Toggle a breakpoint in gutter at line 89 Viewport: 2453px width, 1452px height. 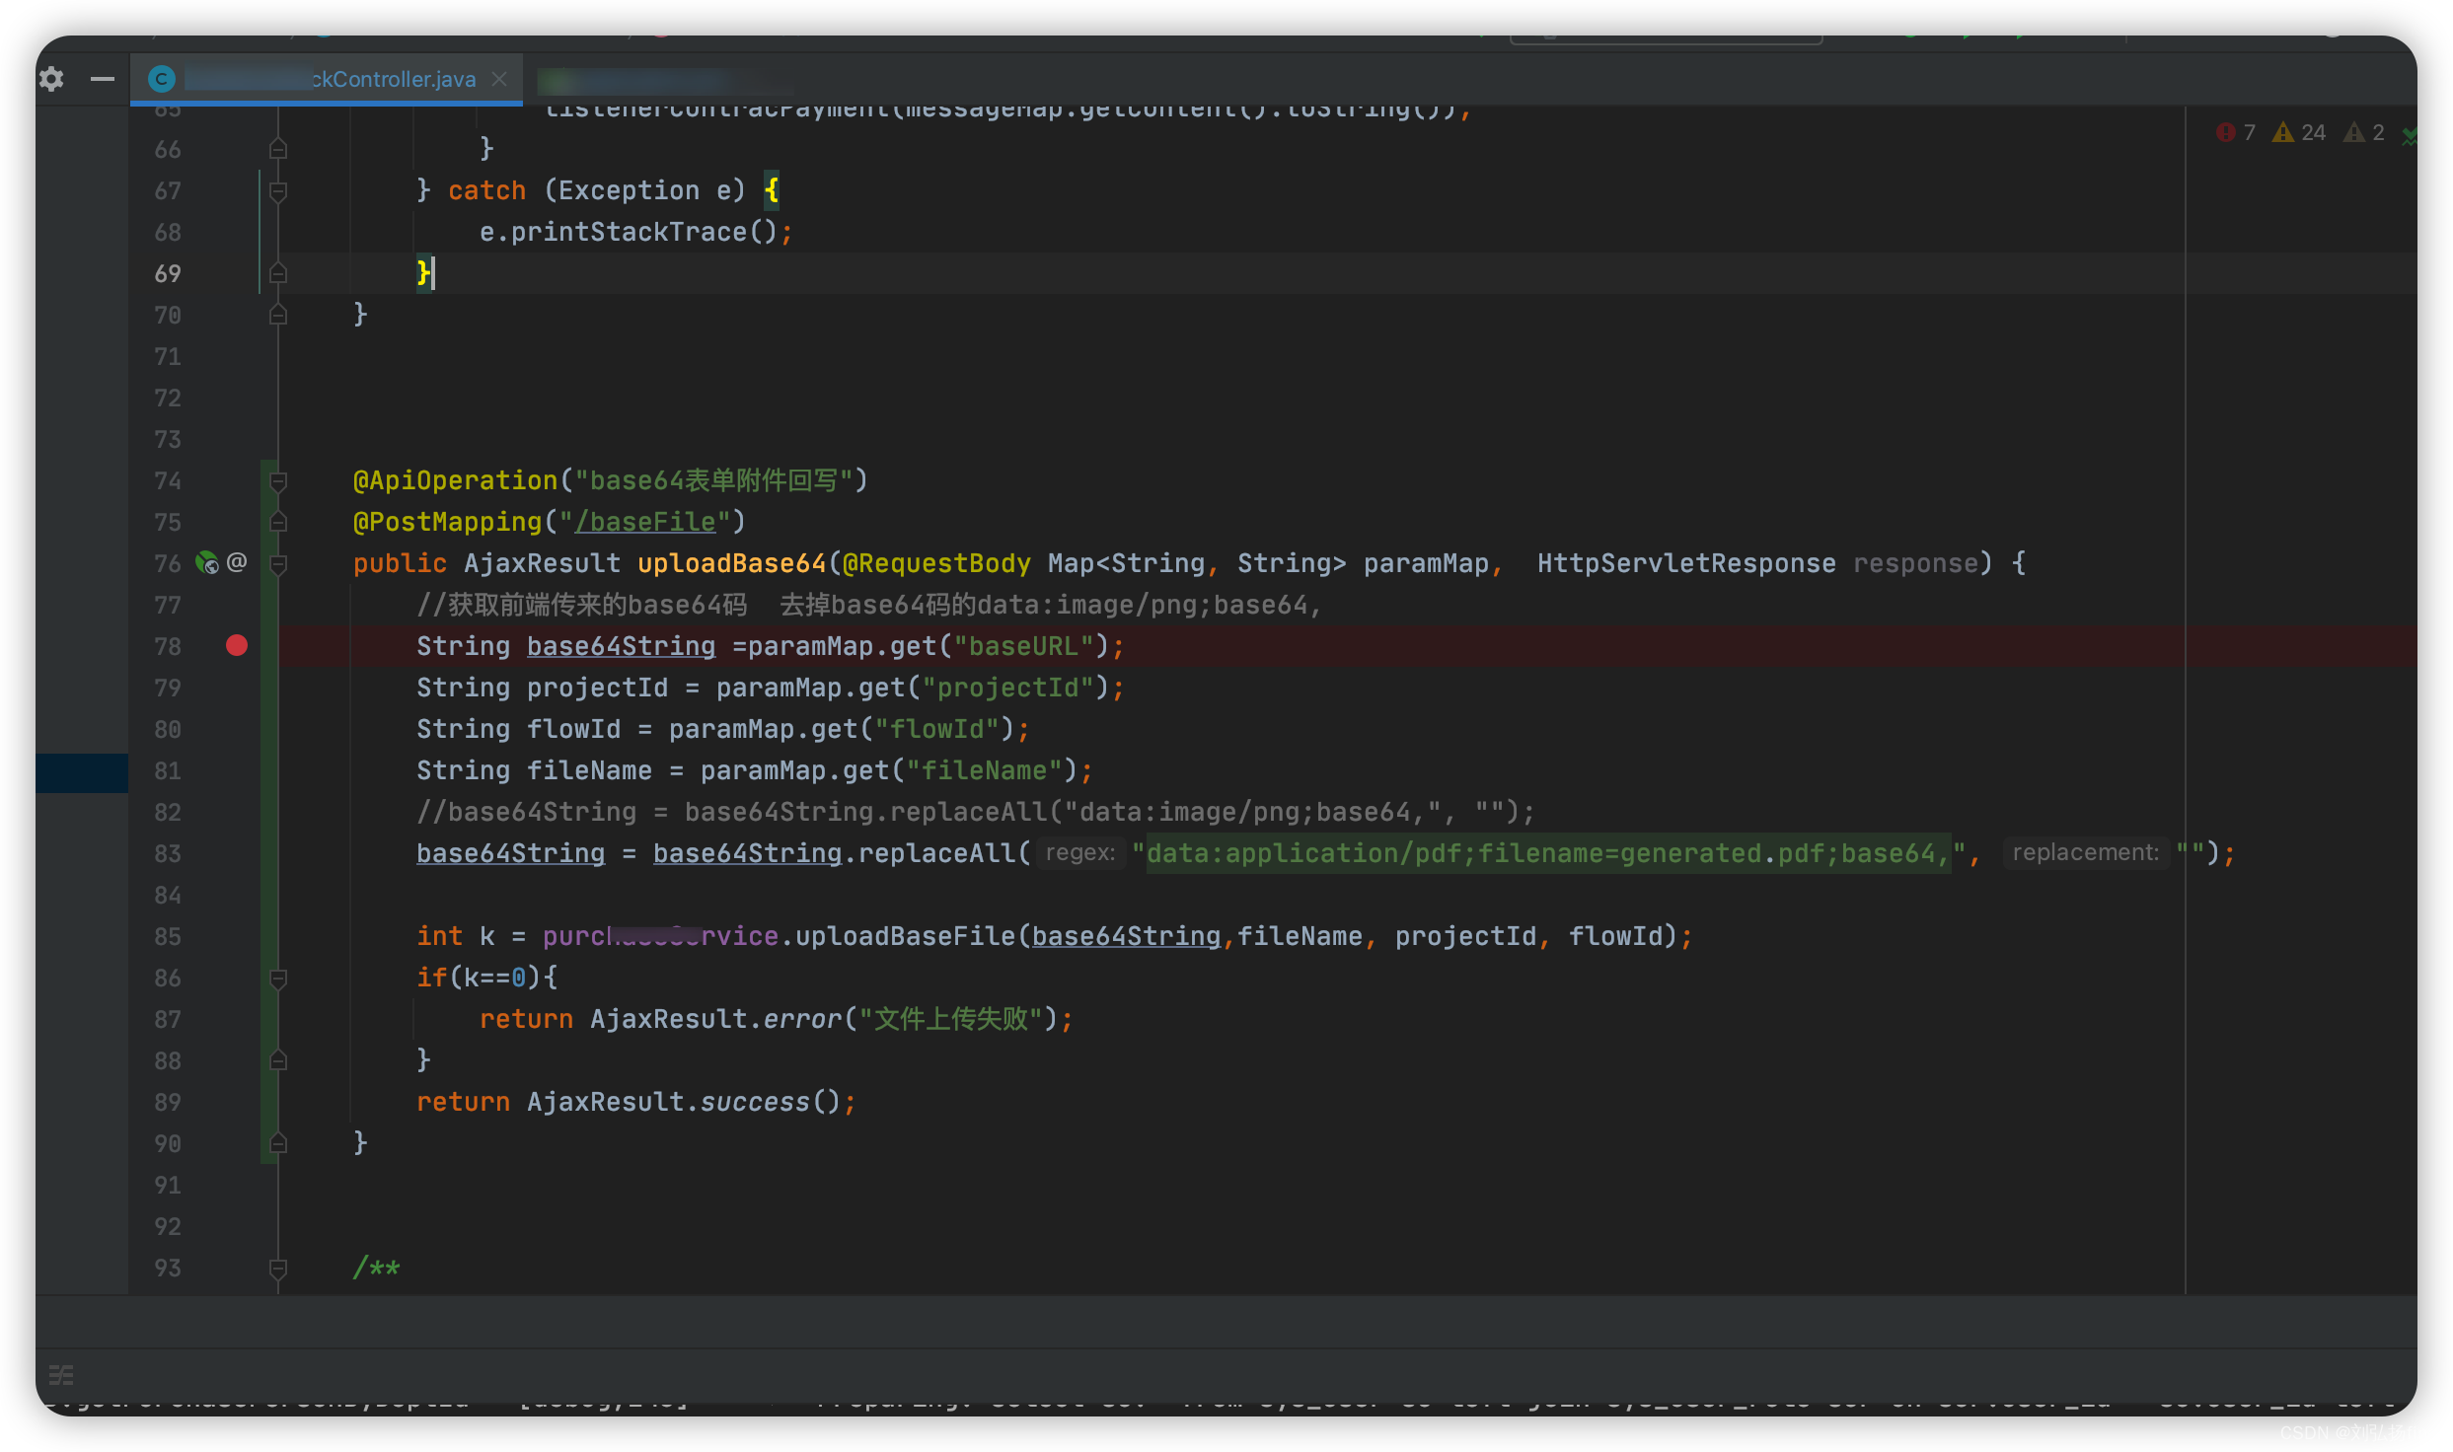tap(237, 1102)
